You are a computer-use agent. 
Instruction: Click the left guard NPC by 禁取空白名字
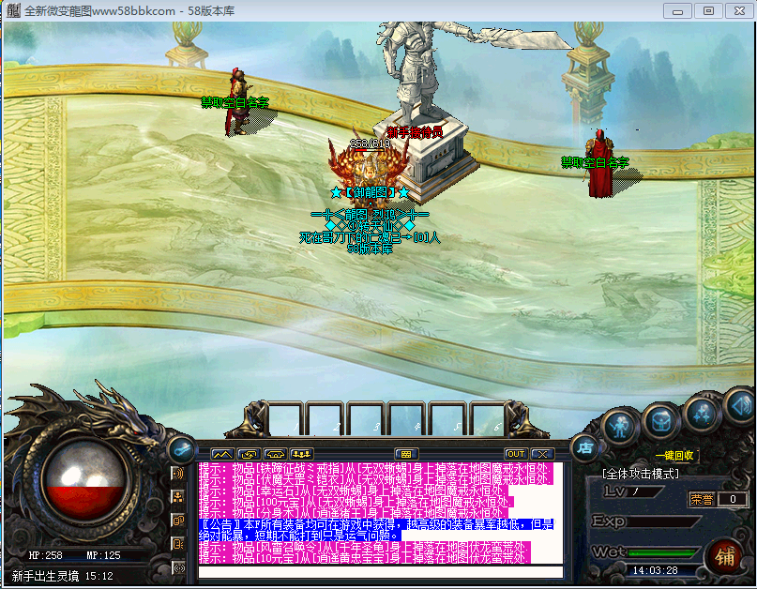[x=237, y=101]
